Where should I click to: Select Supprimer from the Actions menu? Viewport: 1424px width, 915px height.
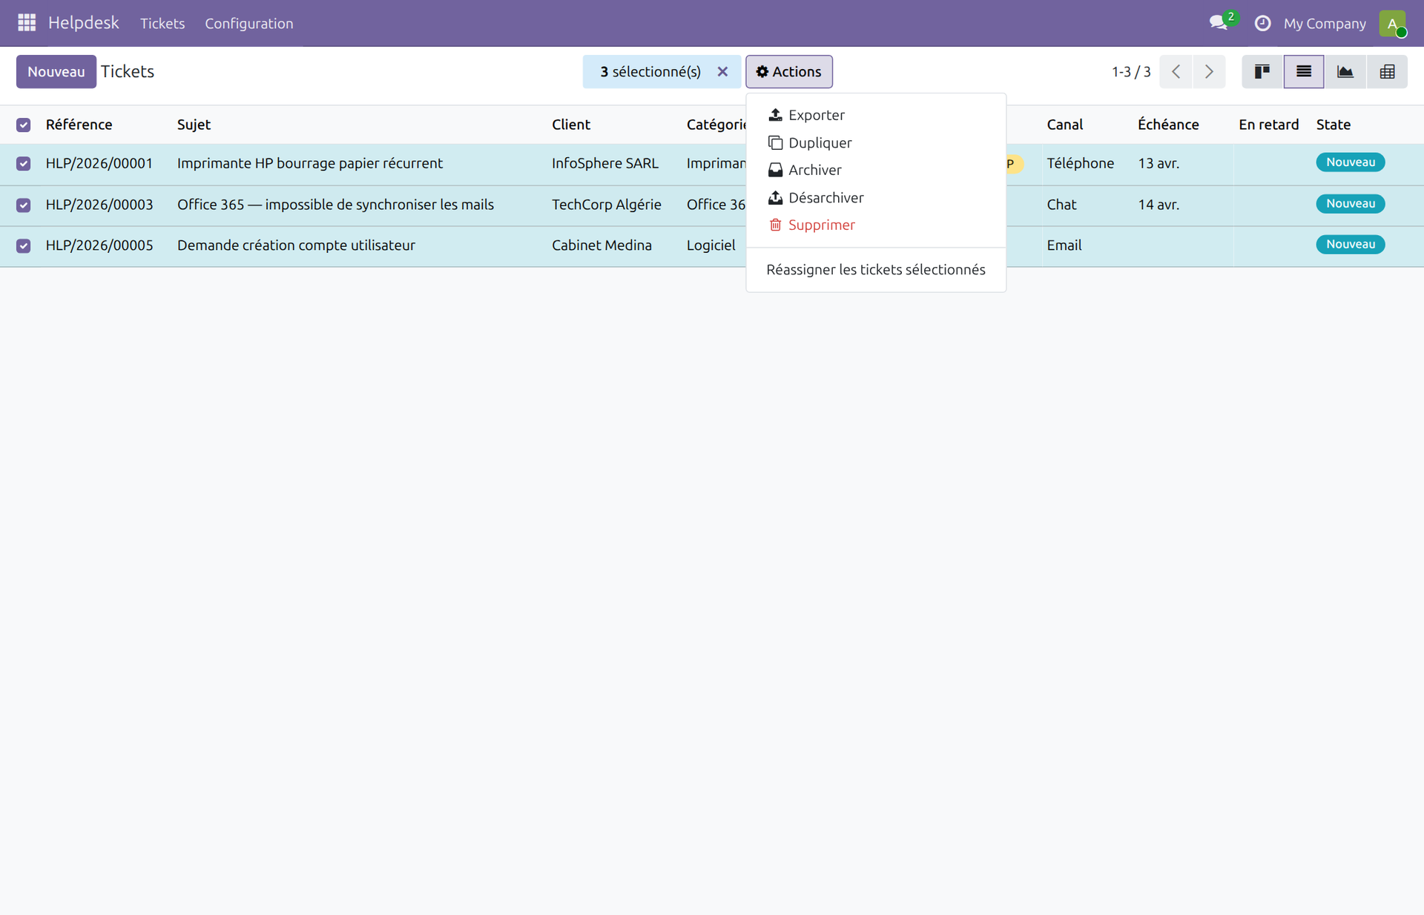click(x=822, y=225)
